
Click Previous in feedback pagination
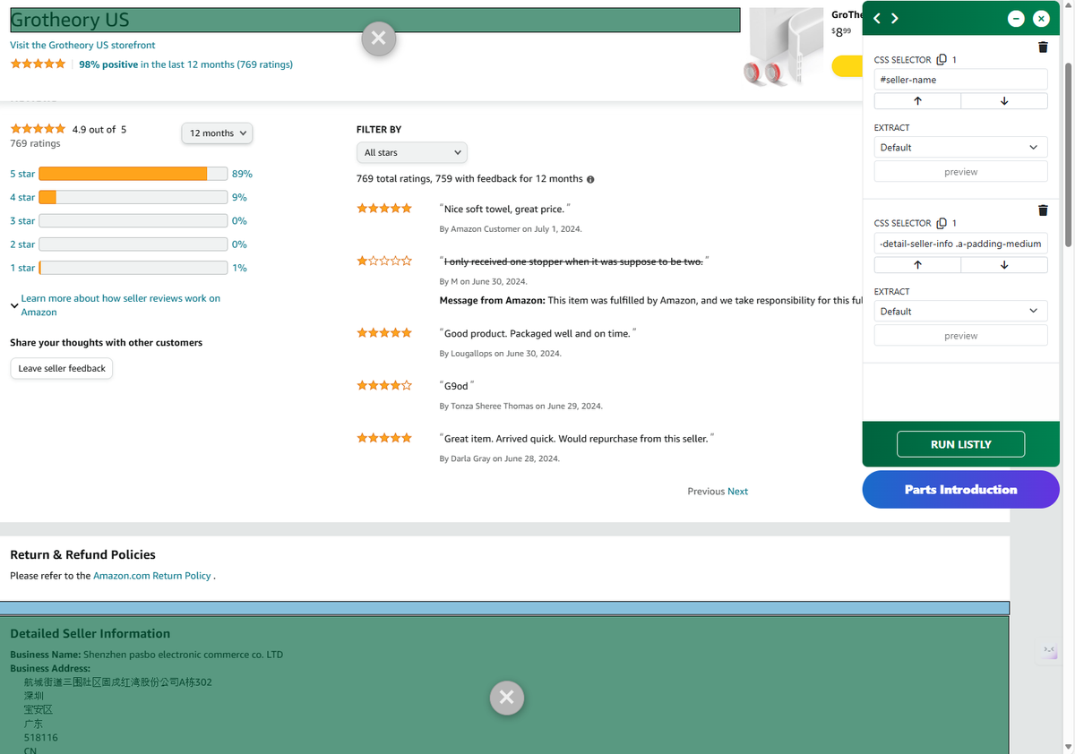pos(706,492)
